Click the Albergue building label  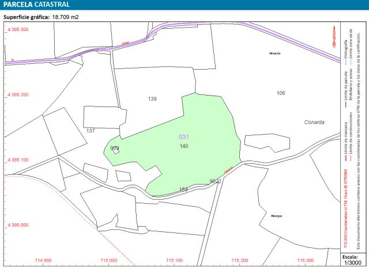tap(276, 216)
